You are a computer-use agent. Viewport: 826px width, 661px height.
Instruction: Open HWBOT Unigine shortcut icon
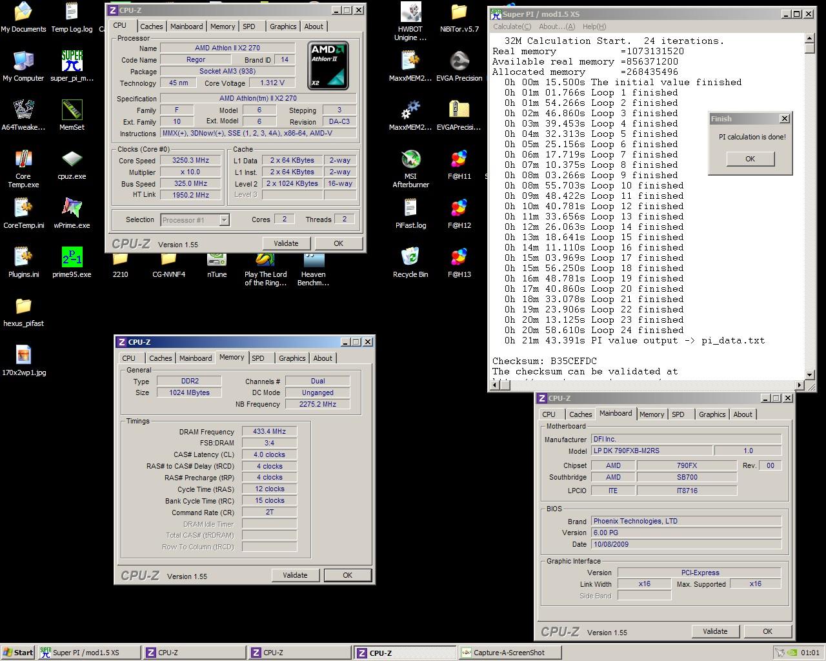pyautogui.click(x=410, y=22)
